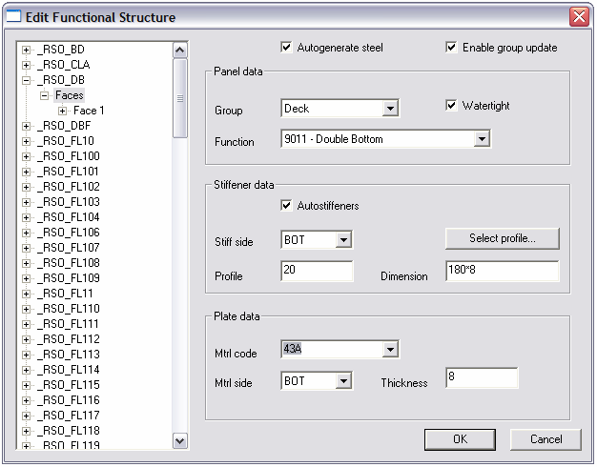Expand the _RSO_FL117 tree node
The height and width of the screenshot is (467, 597).
click(x=26, y=416)
